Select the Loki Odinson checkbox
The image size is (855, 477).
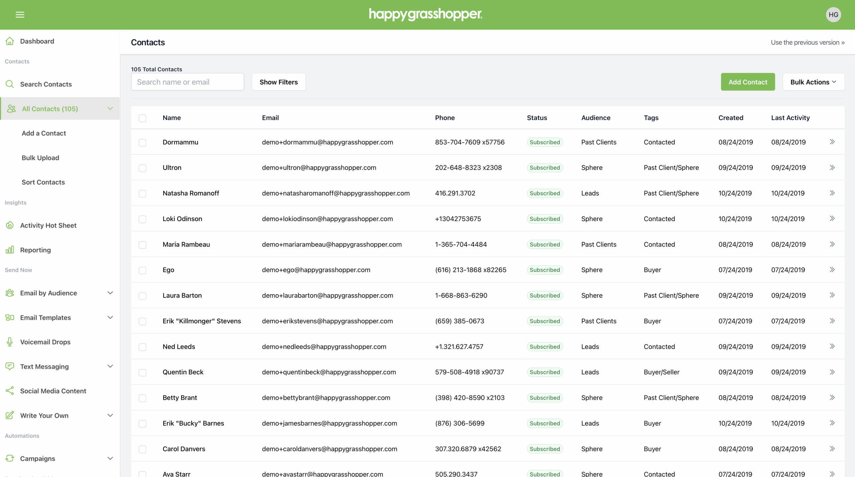(x=143, y=219)
